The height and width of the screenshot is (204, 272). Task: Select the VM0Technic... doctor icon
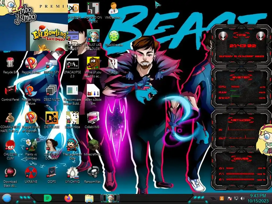pos(113,11)
